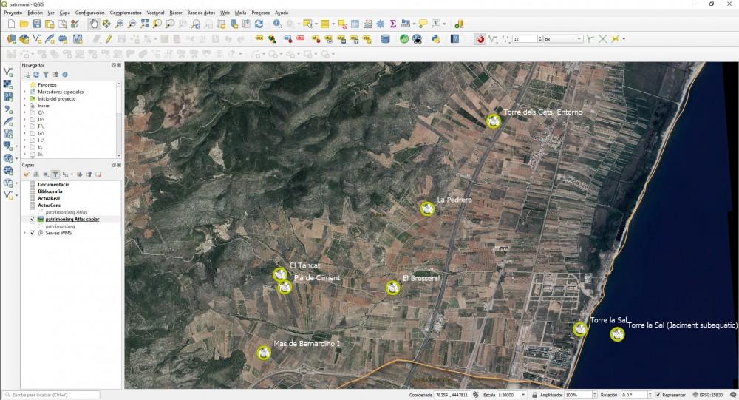Image resolution: width=739 pixels, height=400 pixels.
Task: Click La Pedrera map marker
Action: [x=427, y=209]
